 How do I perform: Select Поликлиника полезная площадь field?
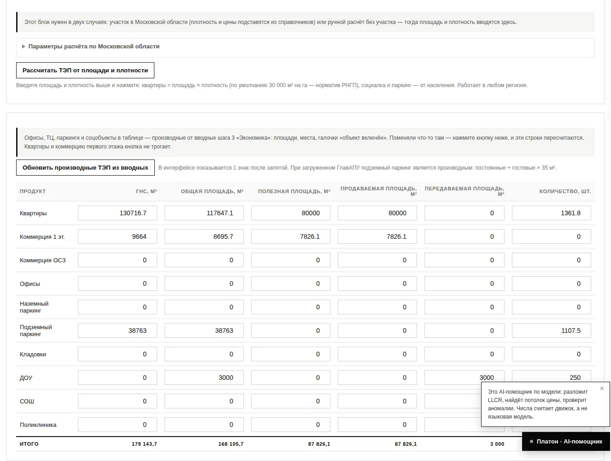pyautogui.click(x=291, y=425)
